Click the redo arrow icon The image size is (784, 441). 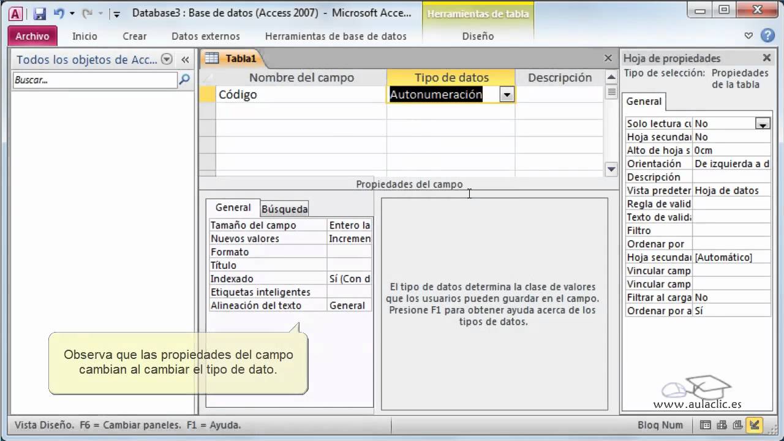(x=87, y=13)
